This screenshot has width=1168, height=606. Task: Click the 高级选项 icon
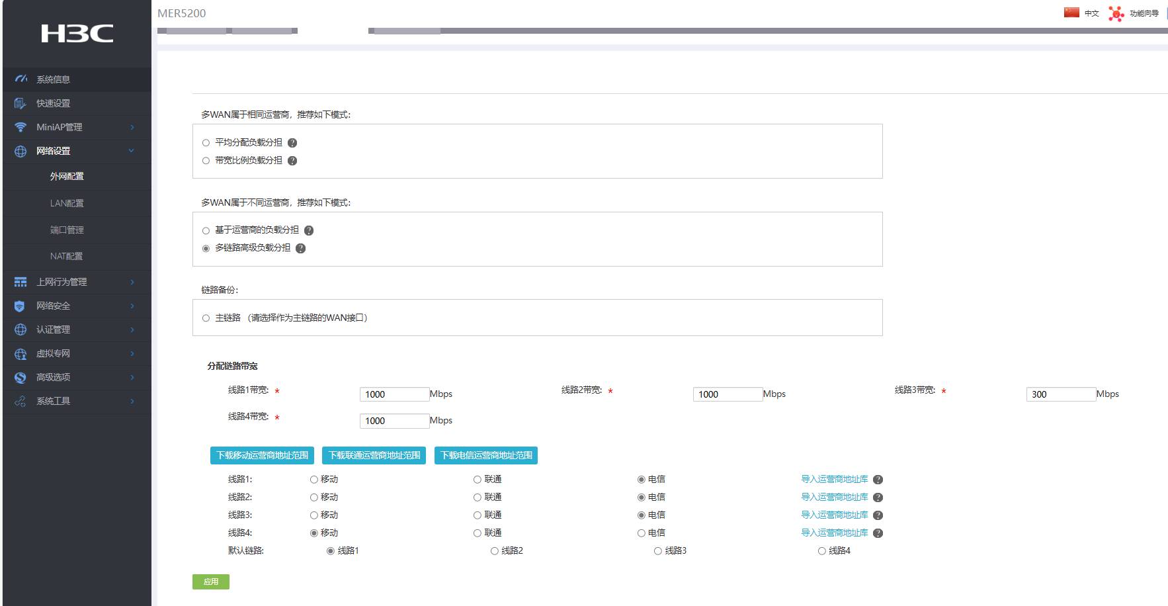point(21,377)
